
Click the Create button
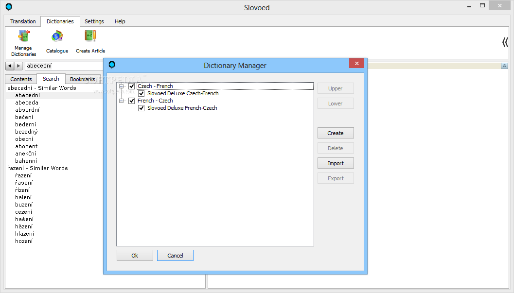(x=336, y=133)
